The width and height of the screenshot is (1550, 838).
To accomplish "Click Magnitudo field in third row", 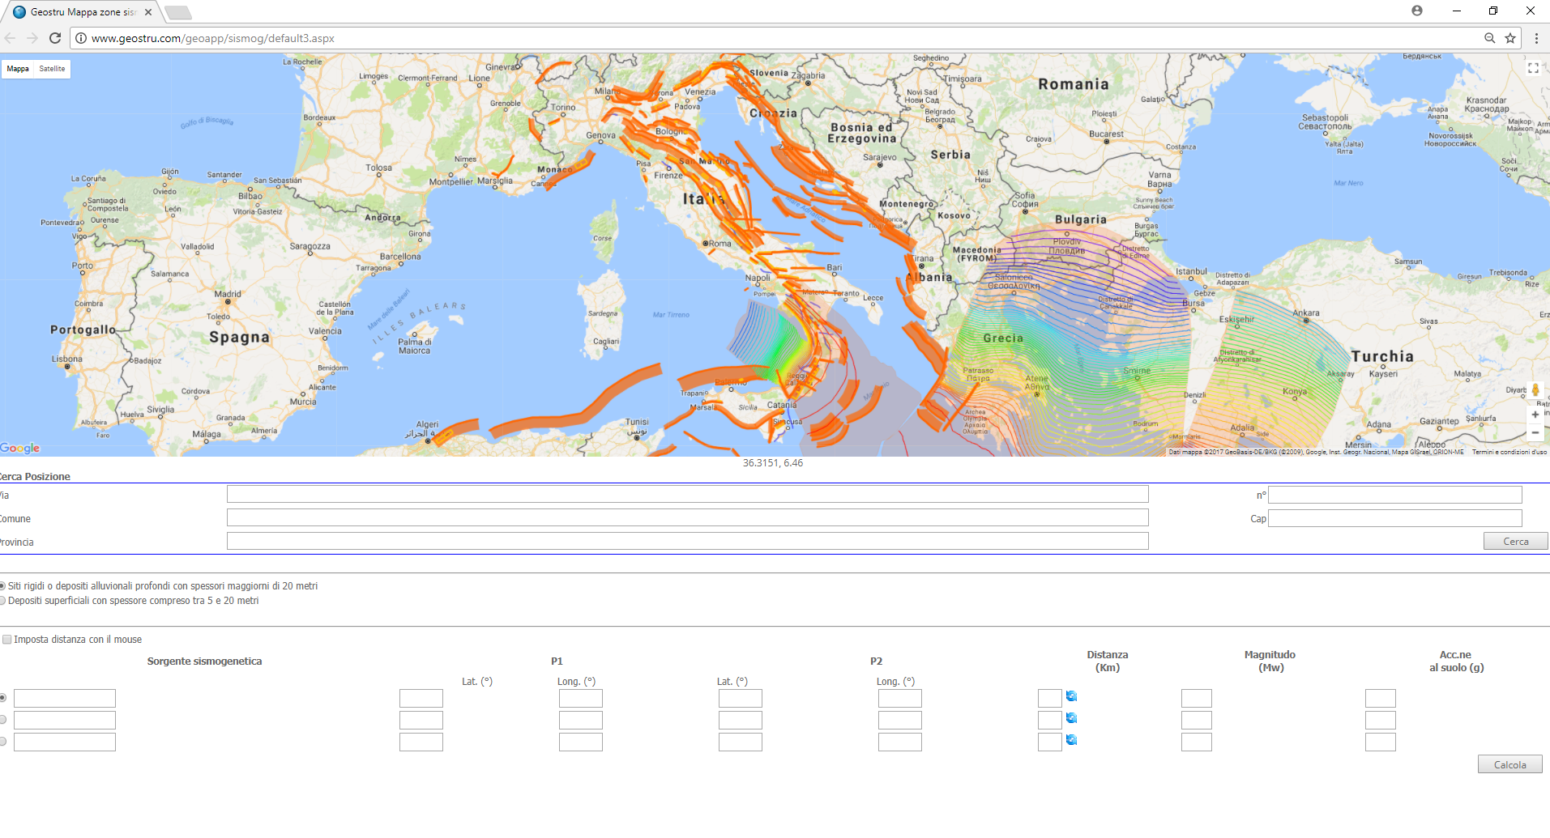I will (1197, 742).
